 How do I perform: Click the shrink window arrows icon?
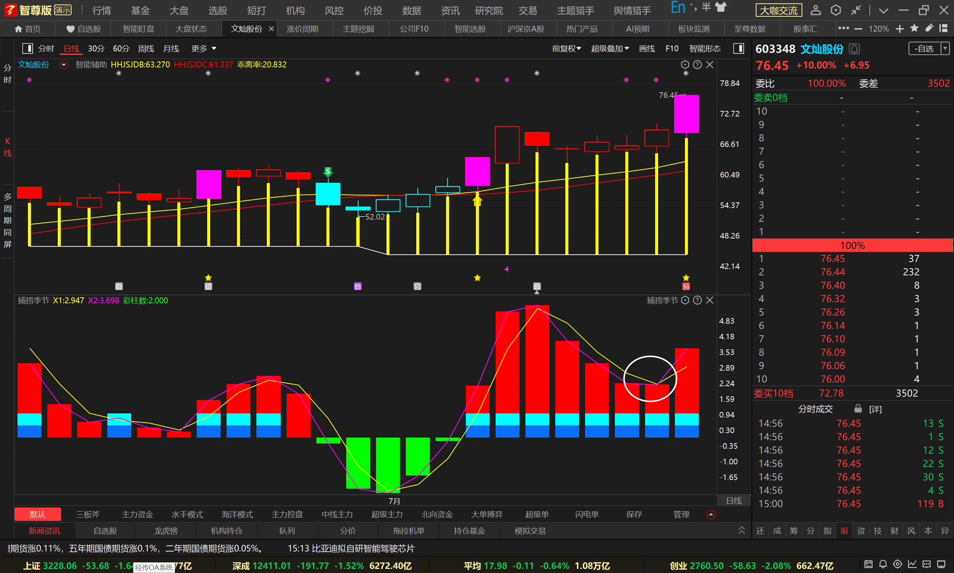[x=856, y=10]
